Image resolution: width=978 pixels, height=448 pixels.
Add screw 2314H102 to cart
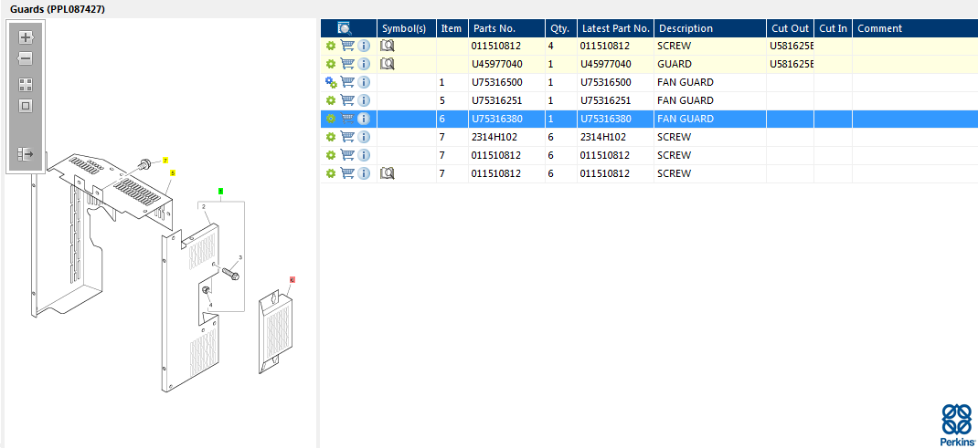click(347, 137)
